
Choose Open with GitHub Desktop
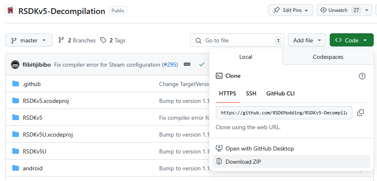291,149
